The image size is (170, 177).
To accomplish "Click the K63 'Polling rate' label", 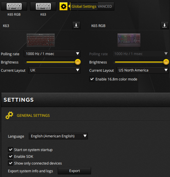I will pos(10,54).
